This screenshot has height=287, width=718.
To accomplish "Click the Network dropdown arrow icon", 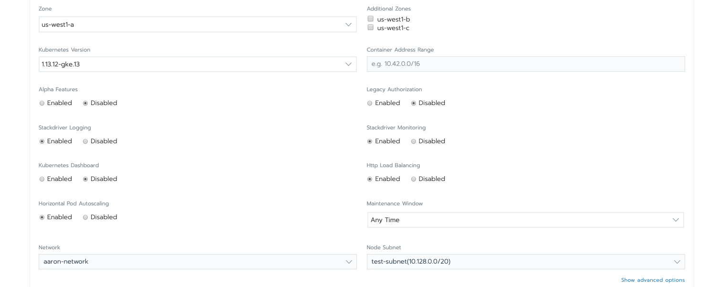I will 348,262.
